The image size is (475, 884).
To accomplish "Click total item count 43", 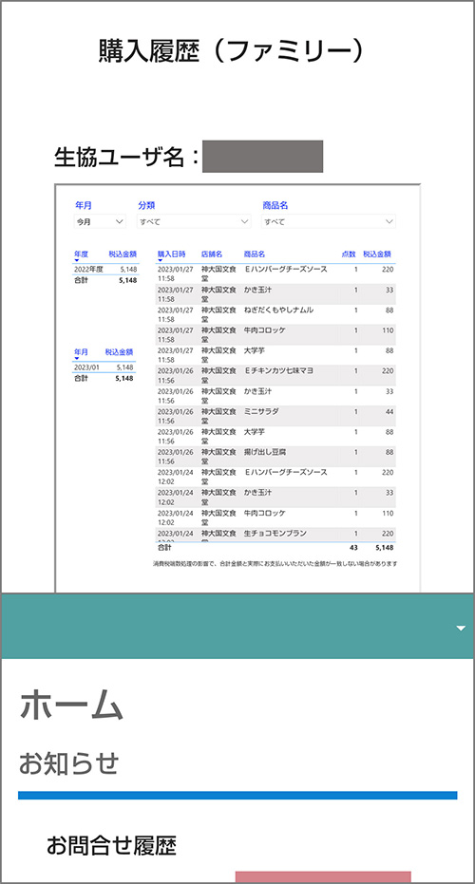I will [x=353, y=548].
